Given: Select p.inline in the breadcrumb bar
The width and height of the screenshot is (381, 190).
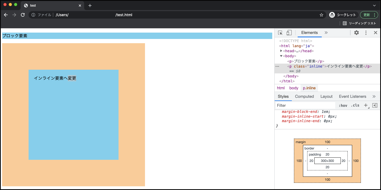Looking at the screenshot, I should coord(309,88).
